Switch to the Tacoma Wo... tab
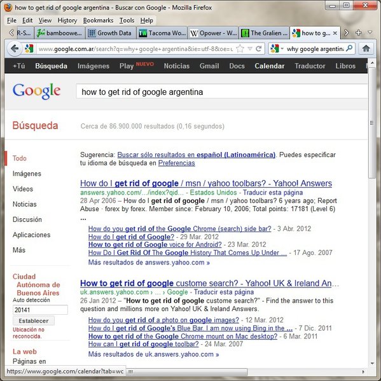The image size is (381, 381). click(162, 33)
